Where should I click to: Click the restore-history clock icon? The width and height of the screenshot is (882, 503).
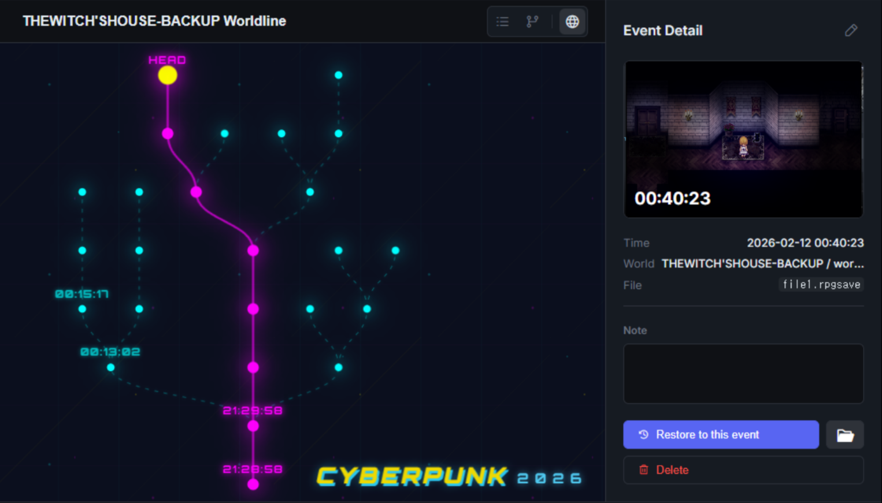(x=644, y=434)
